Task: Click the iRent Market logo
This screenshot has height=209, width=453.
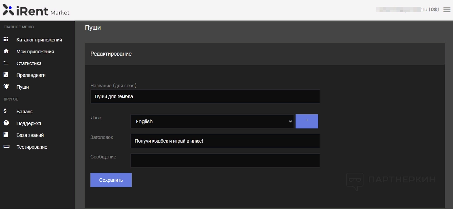Action: [36, 10]
